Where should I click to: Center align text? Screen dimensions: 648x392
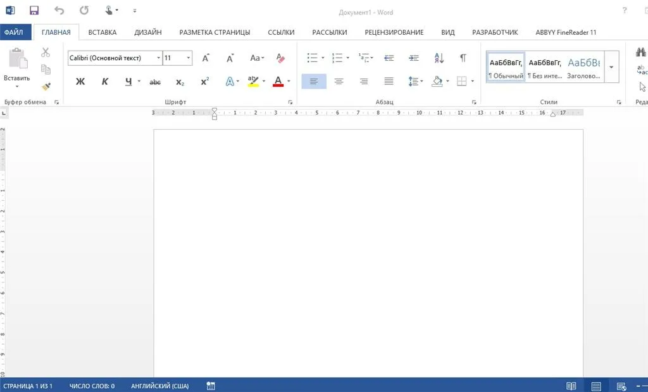pyautogui.click(x=339, y=82)
